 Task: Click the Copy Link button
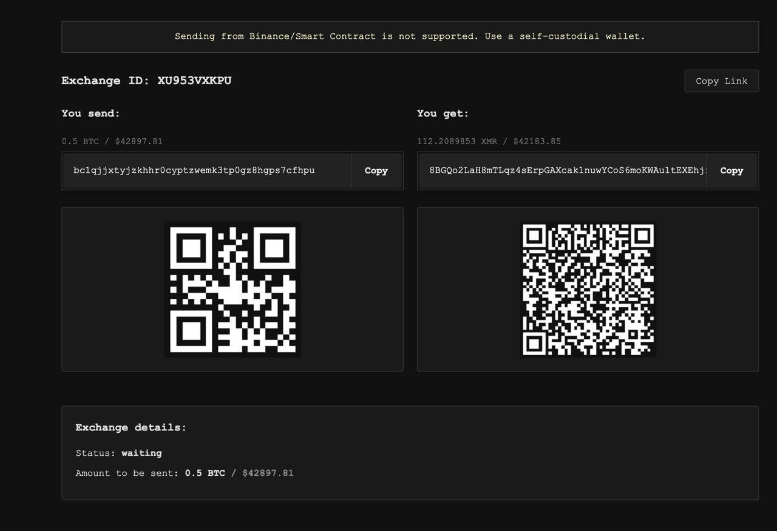pos(721,81)
